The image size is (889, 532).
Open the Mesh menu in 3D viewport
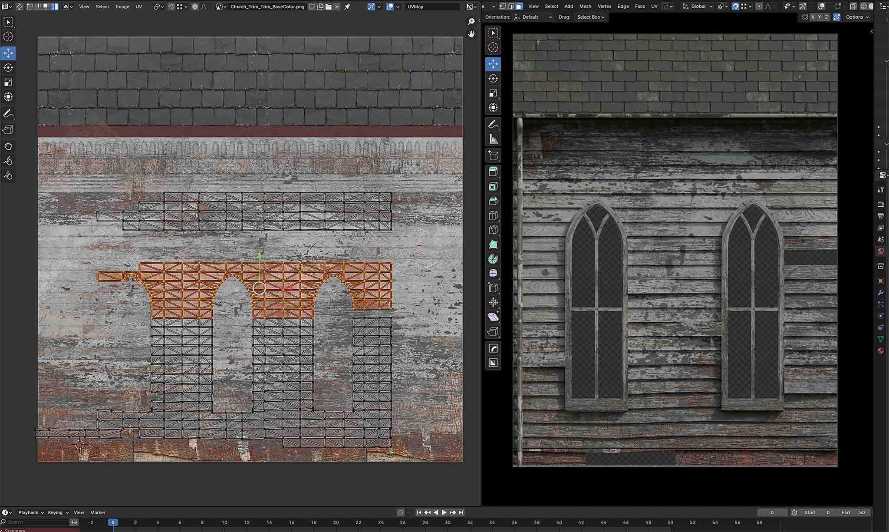point(585,7)
